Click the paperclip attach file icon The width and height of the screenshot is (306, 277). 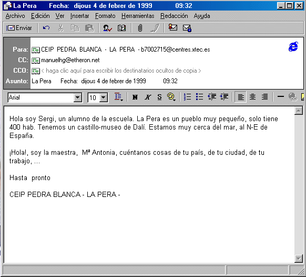pyautogui.click(x=140, y=28)
